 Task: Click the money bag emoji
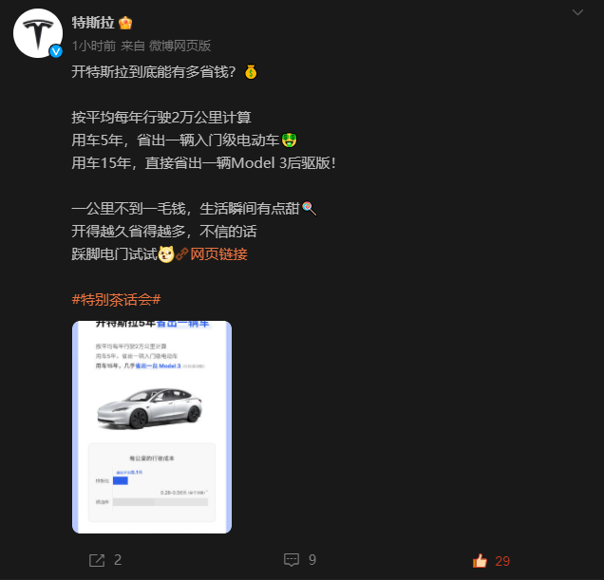coord(251,72)
